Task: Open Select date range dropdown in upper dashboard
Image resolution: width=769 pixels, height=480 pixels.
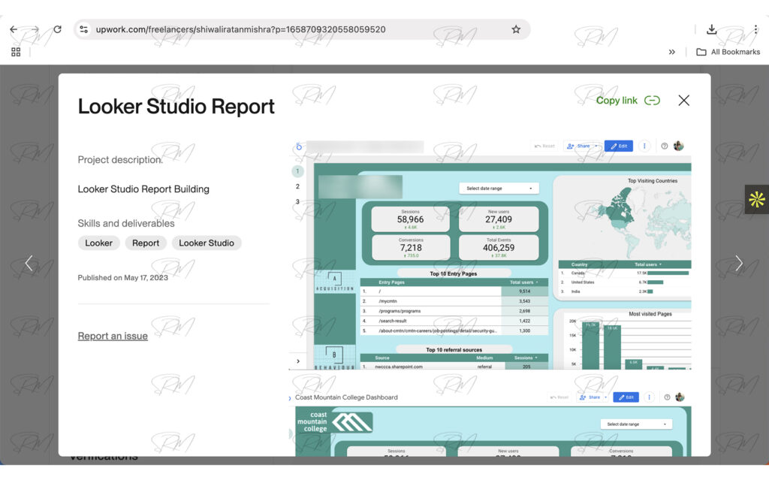Action: [x=499, y=189]
